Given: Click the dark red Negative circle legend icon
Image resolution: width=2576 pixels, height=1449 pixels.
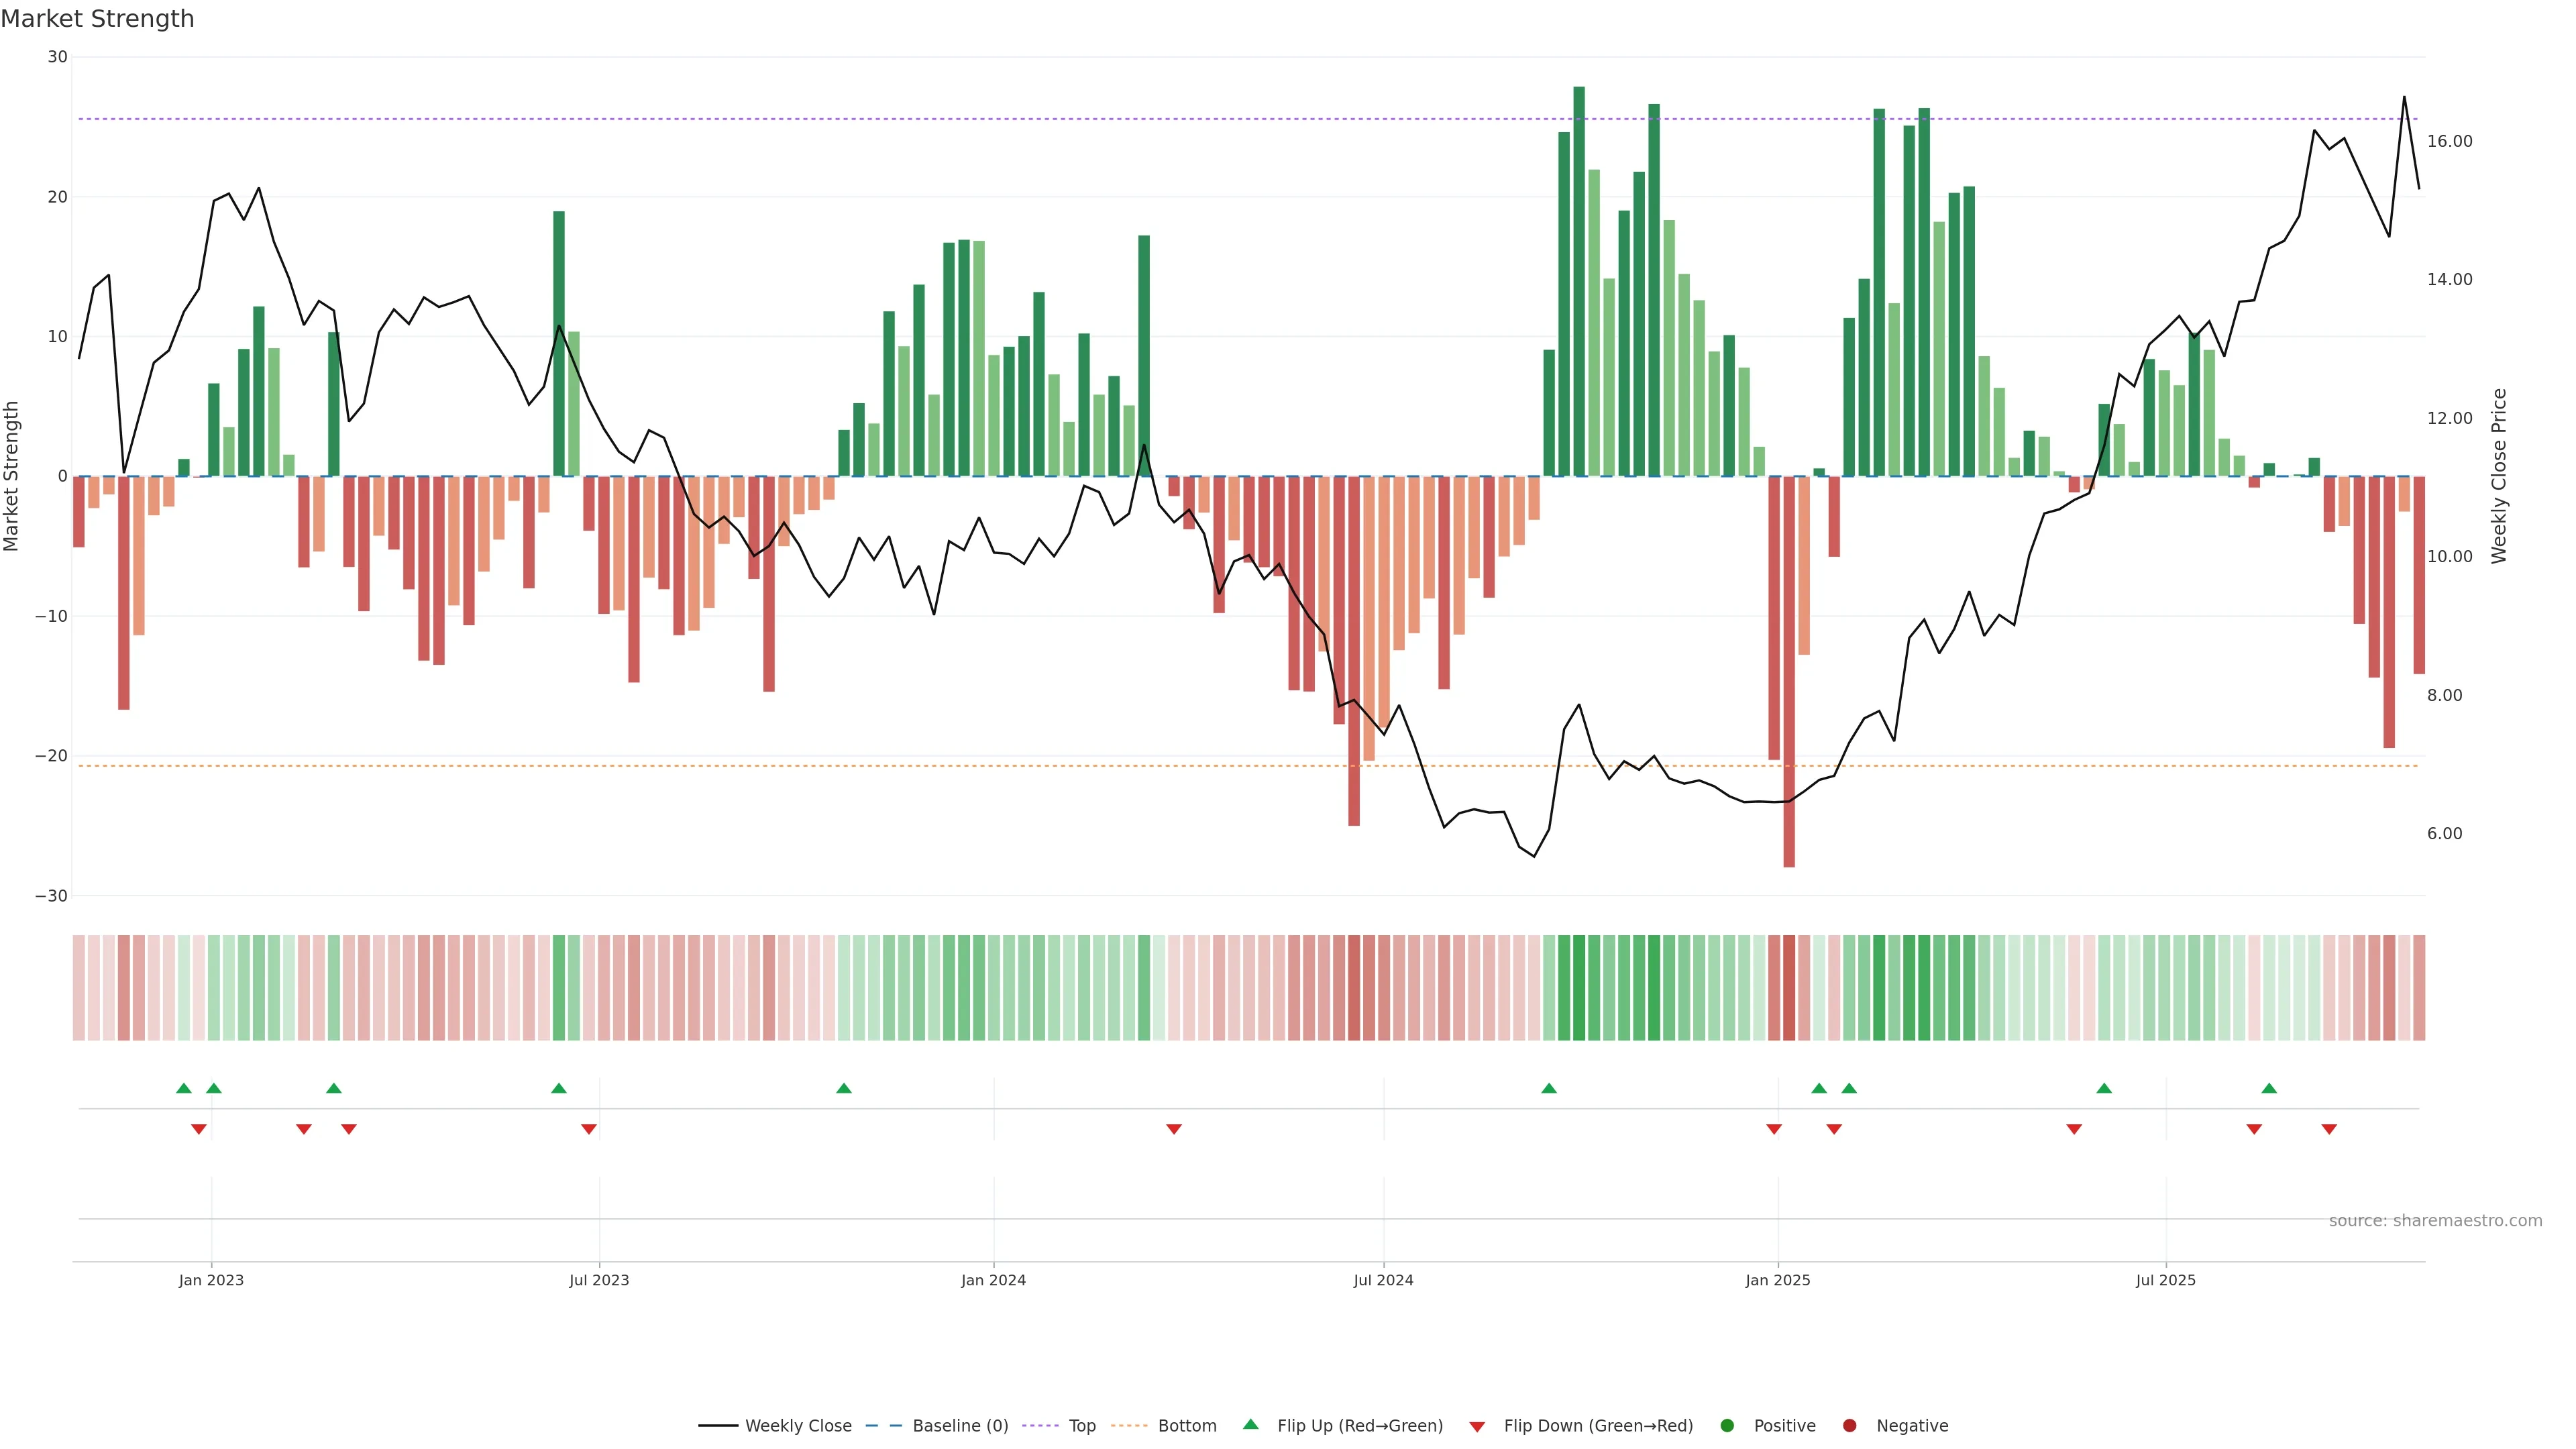Looking at the screenshot, I should pos(1849,1425).
